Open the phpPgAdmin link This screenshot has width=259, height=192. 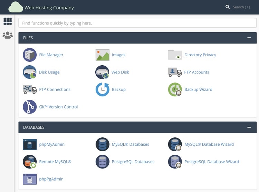point(51,179)
